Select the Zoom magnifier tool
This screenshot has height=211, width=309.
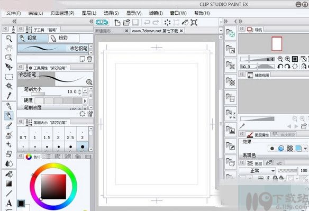click(x=9, y=39)
